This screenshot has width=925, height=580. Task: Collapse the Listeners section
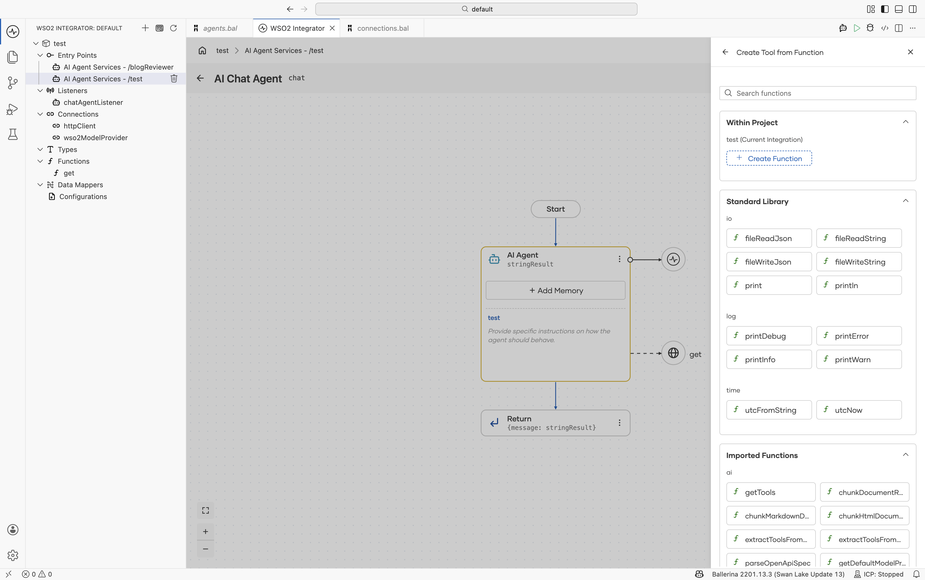click(x=40, y=90)
